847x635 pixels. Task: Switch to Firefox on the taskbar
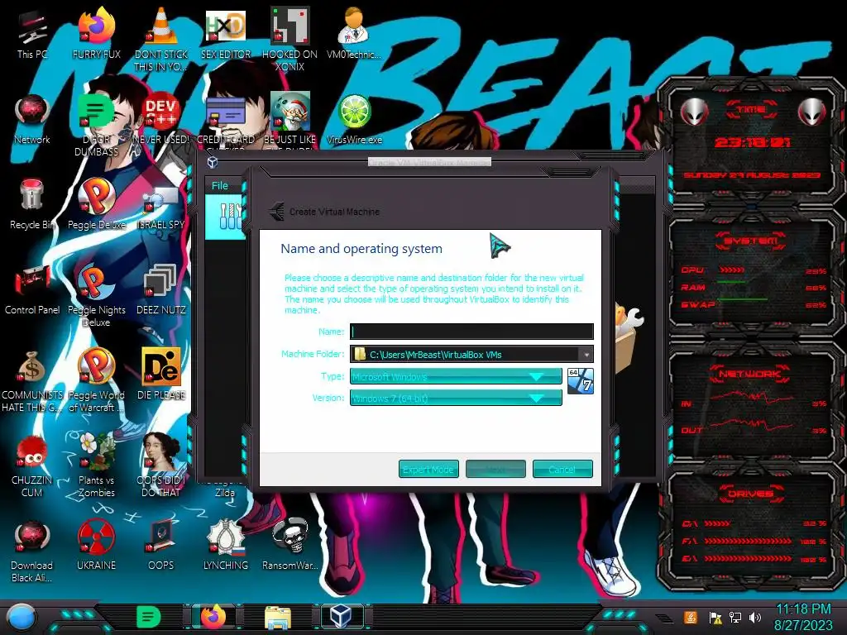click(x=213, y=617)
